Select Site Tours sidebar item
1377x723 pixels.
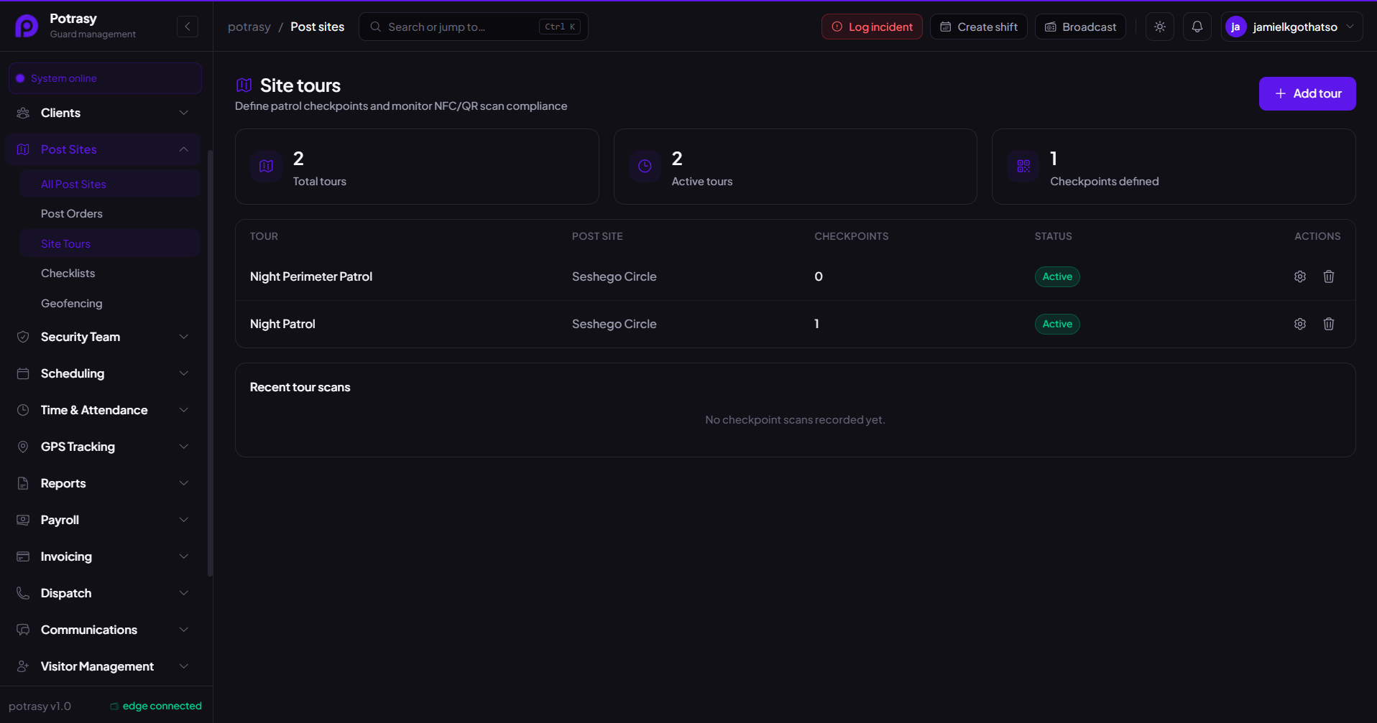point(110,243)
